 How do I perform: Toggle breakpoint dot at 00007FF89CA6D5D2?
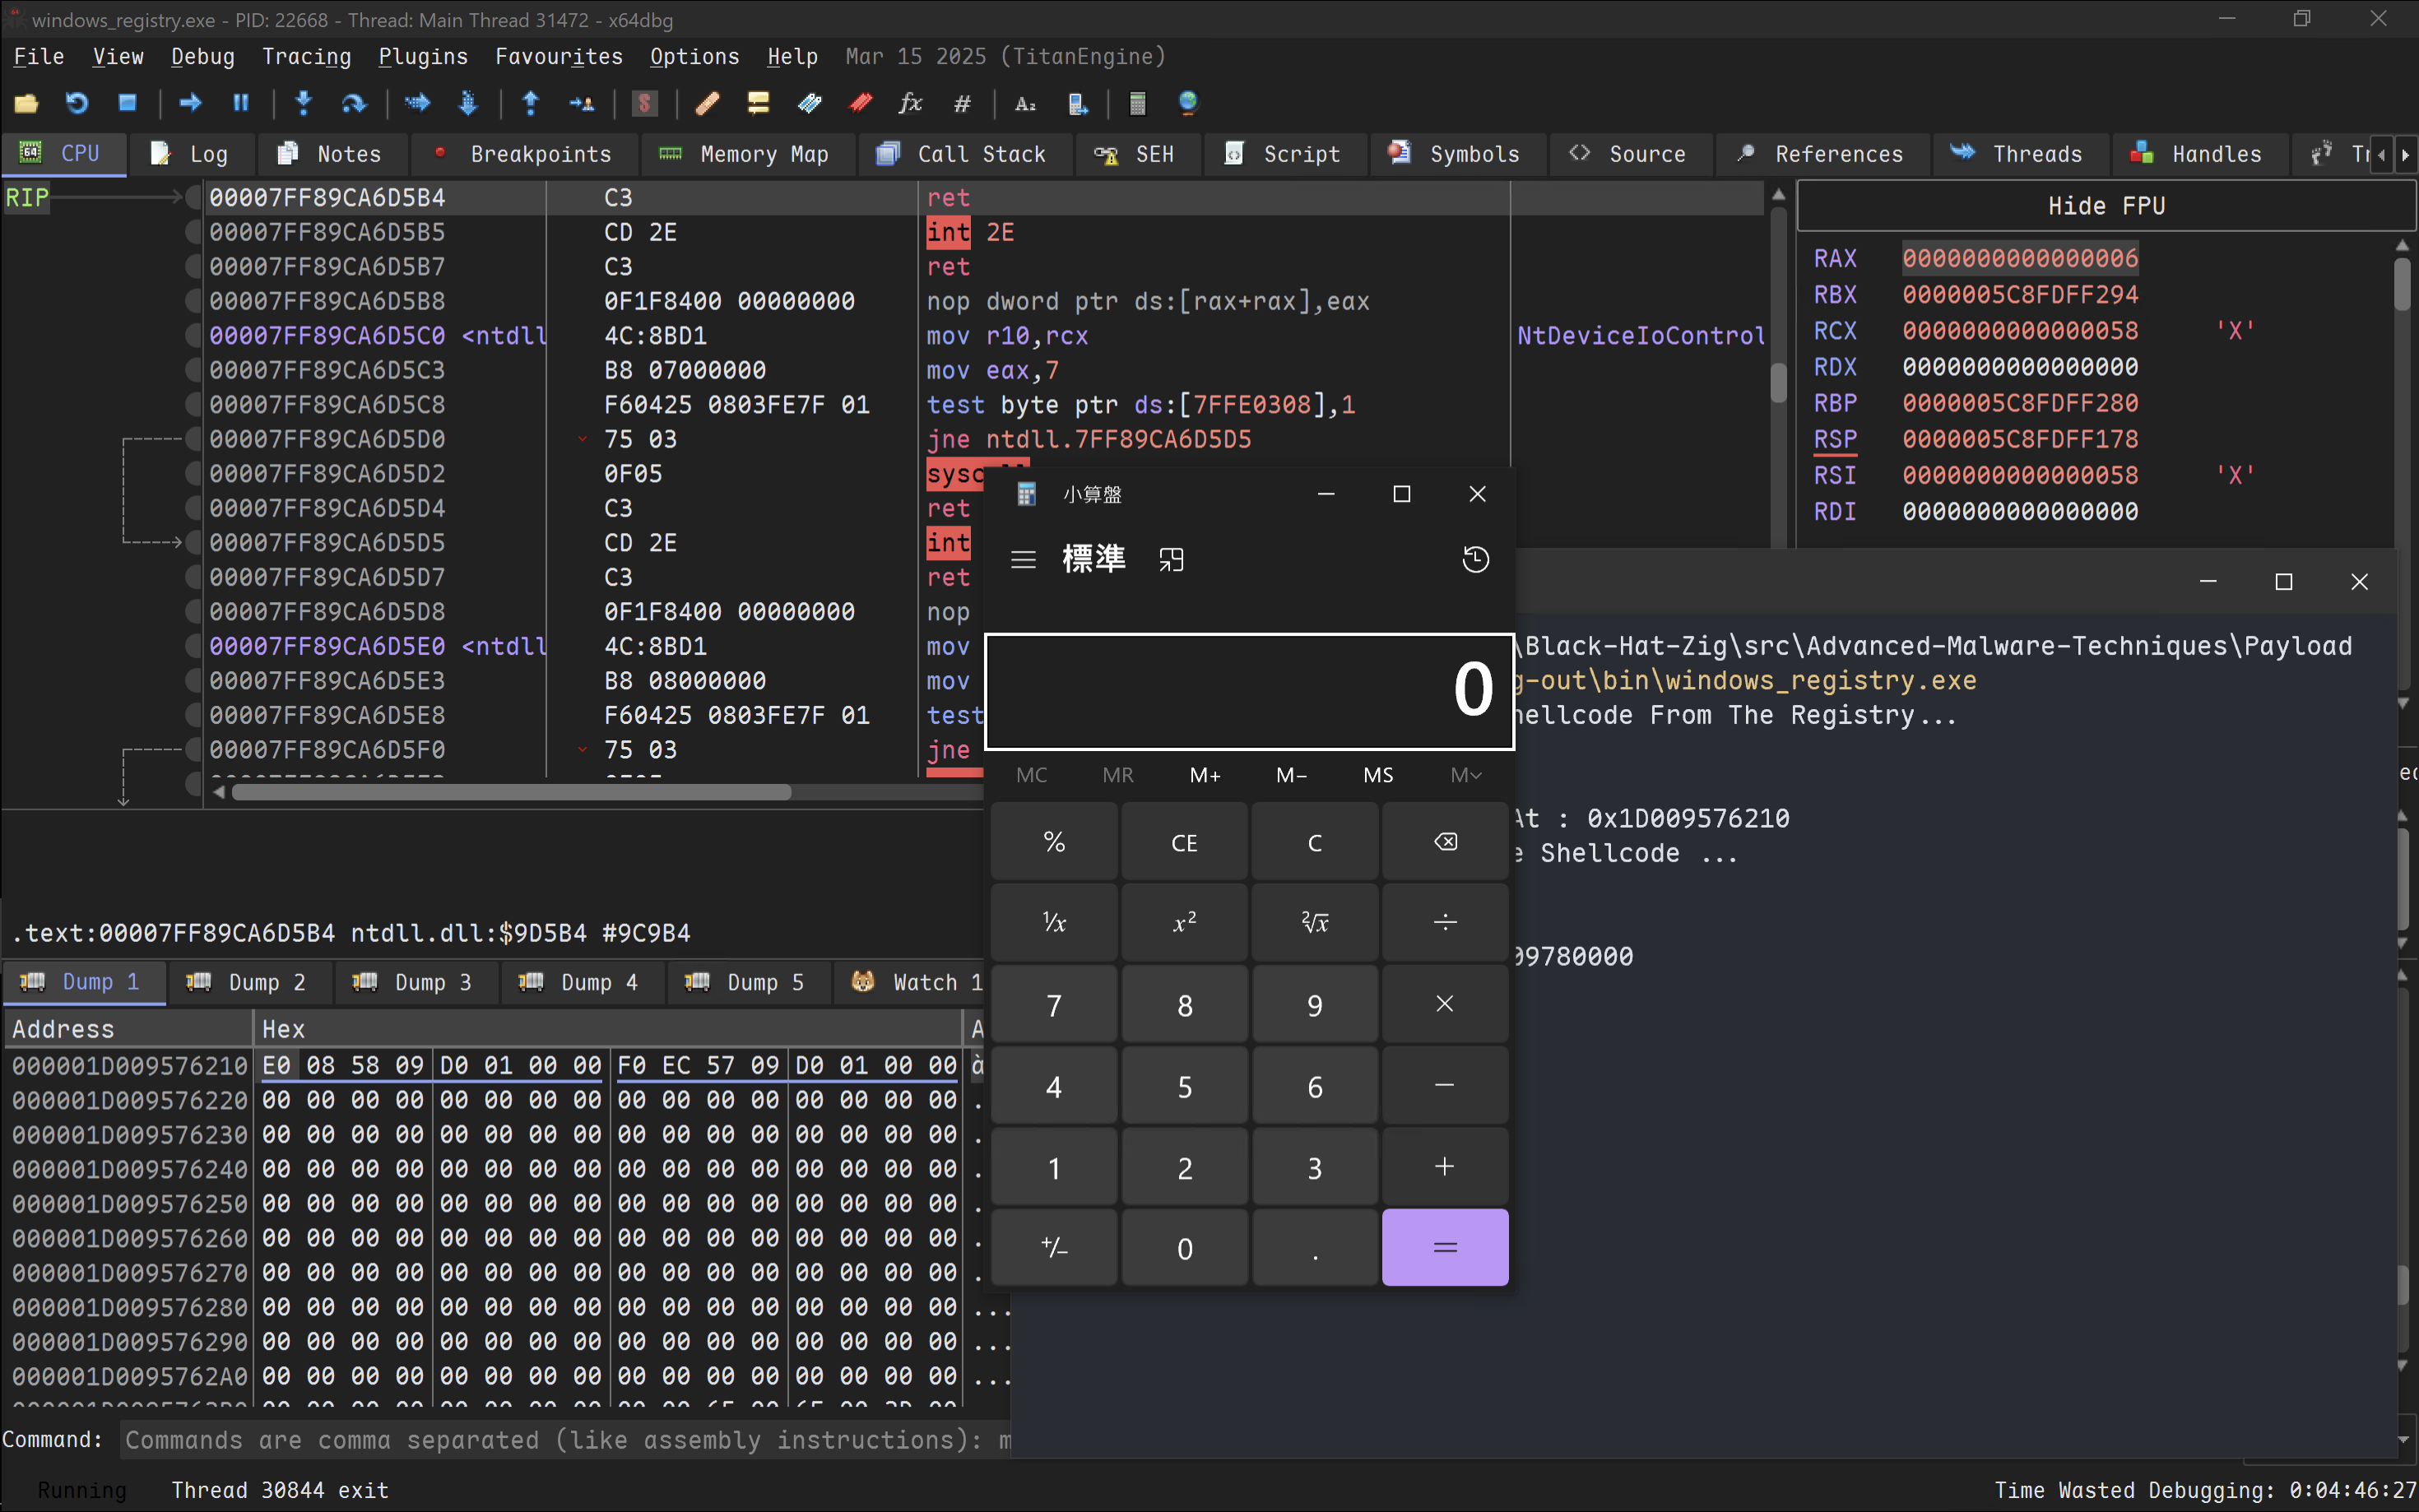[x=193, y=474]
